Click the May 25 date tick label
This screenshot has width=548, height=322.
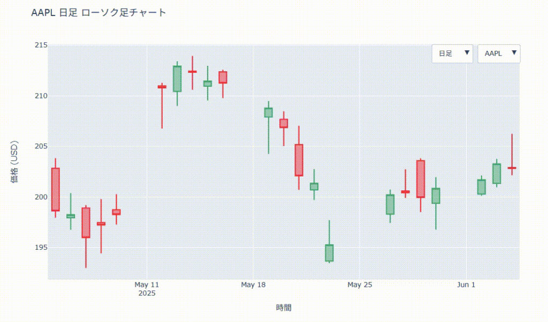pyautogui.click(x=360, y=285)
